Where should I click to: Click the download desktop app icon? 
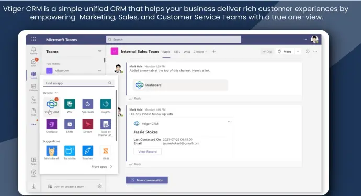[33, 186]
